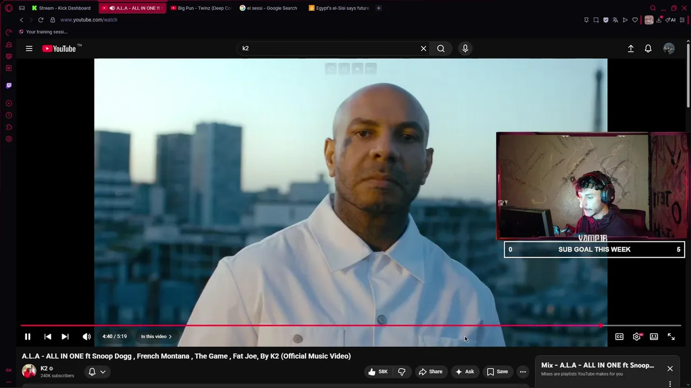Dislike the video
691x388 pixels.
402,372
